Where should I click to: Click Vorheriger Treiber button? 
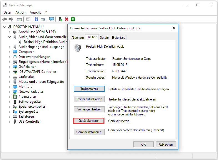pos(89,109)
